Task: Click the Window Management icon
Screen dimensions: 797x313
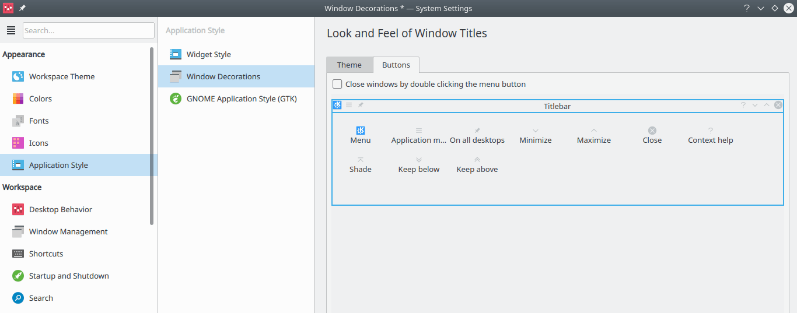Action: [18, 231]
